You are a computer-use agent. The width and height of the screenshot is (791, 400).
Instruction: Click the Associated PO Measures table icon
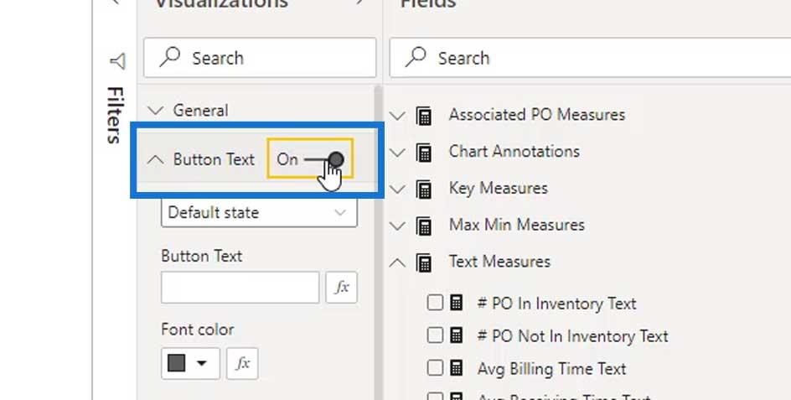(425, 116)
